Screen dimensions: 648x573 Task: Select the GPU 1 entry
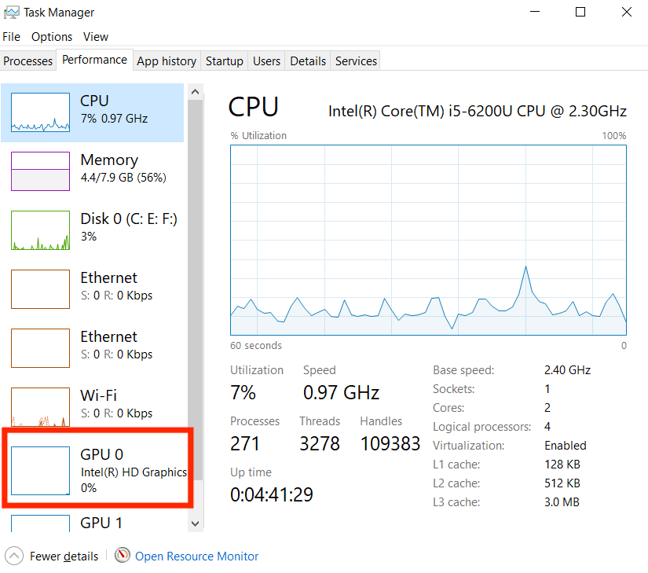(x=93, y=523)
